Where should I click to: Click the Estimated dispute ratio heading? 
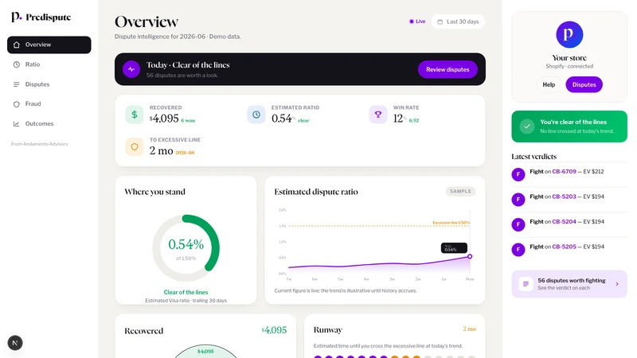coord(316,192)
